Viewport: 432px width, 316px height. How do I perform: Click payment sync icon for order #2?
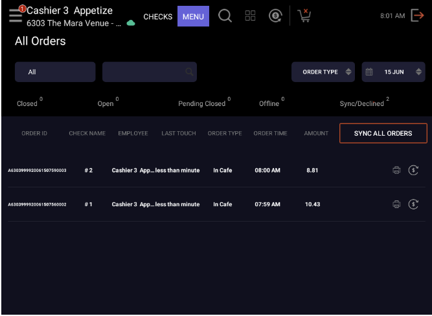point(413,171)
